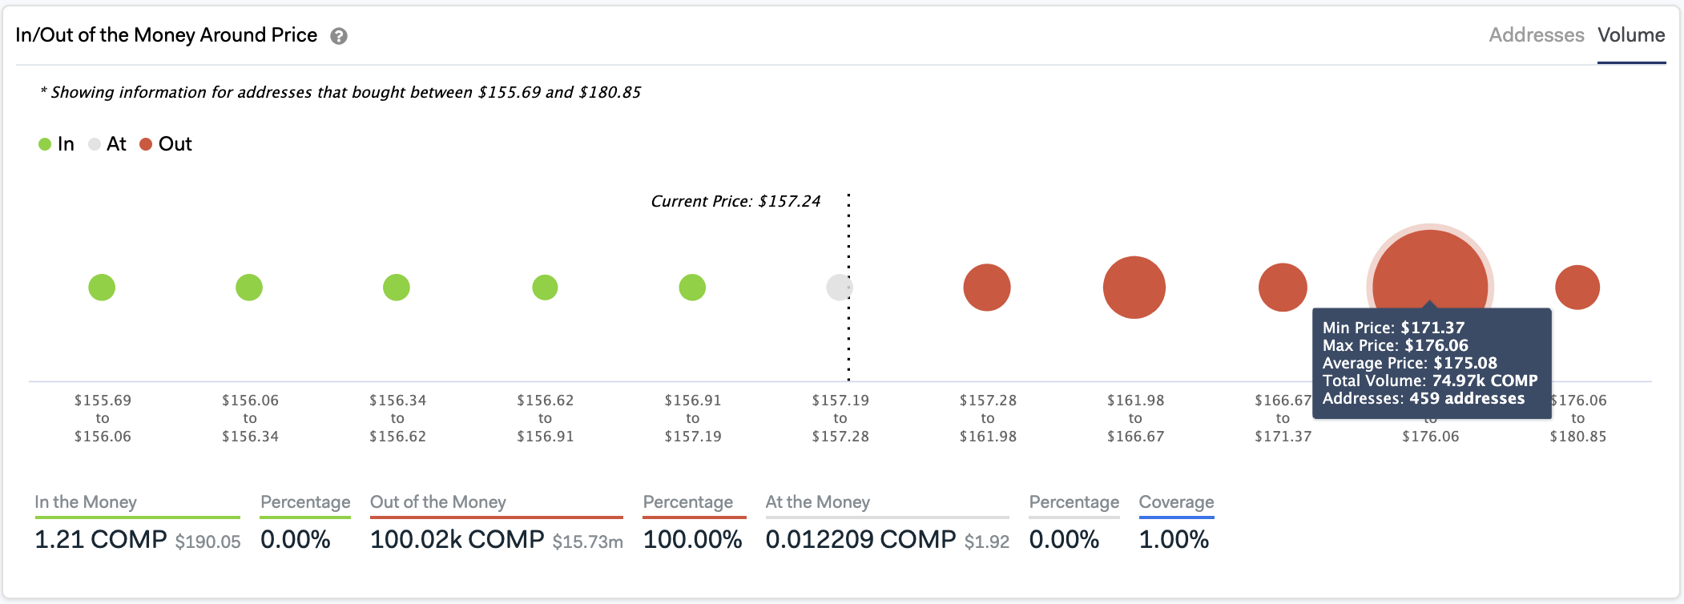Click the red bubble for $166.67 to $171.37
The image size is (1684, 604).
tap(1283, 287)
